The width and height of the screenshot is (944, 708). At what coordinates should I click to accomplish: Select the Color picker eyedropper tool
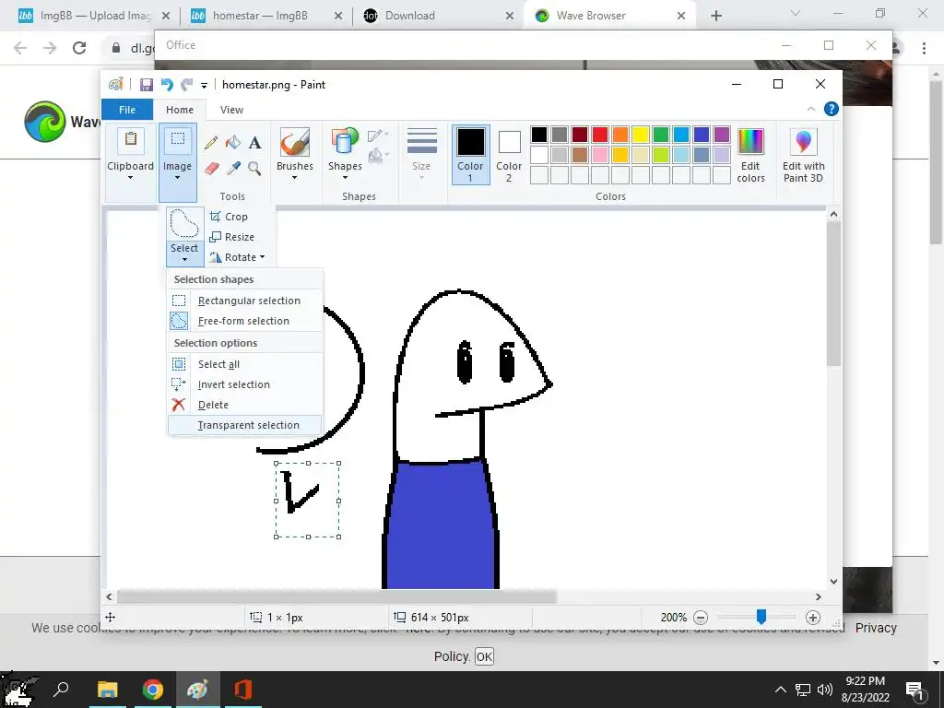pos(233,168)
